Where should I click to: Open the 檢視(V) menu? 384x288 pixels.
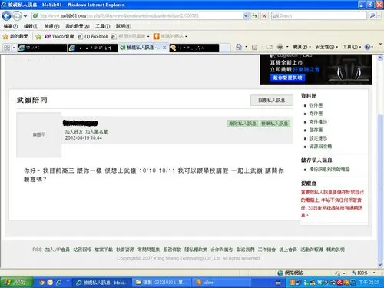tap(51, 26)
